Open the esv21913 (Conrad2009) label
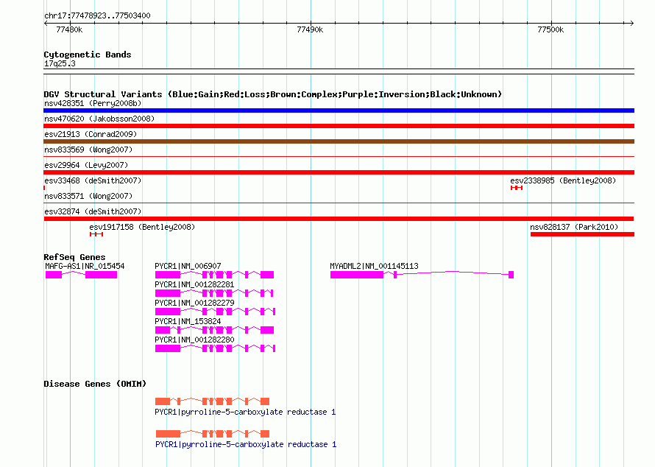Screen dimensions: 655x467 click(x=91, y=134)
